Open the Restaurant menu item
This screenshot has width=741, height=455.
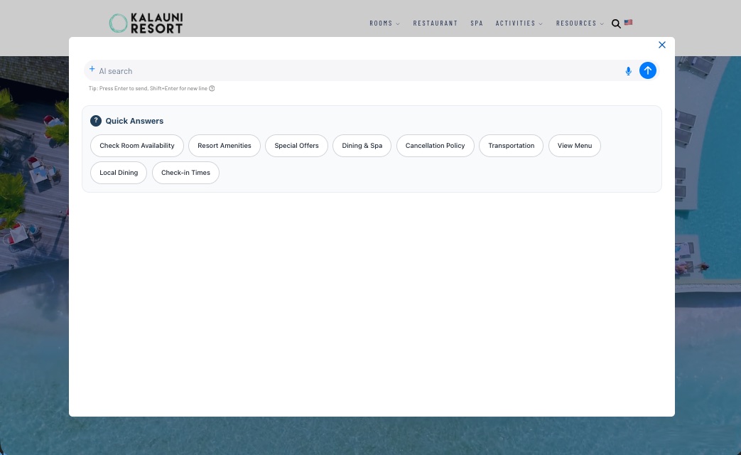(436, 23)
